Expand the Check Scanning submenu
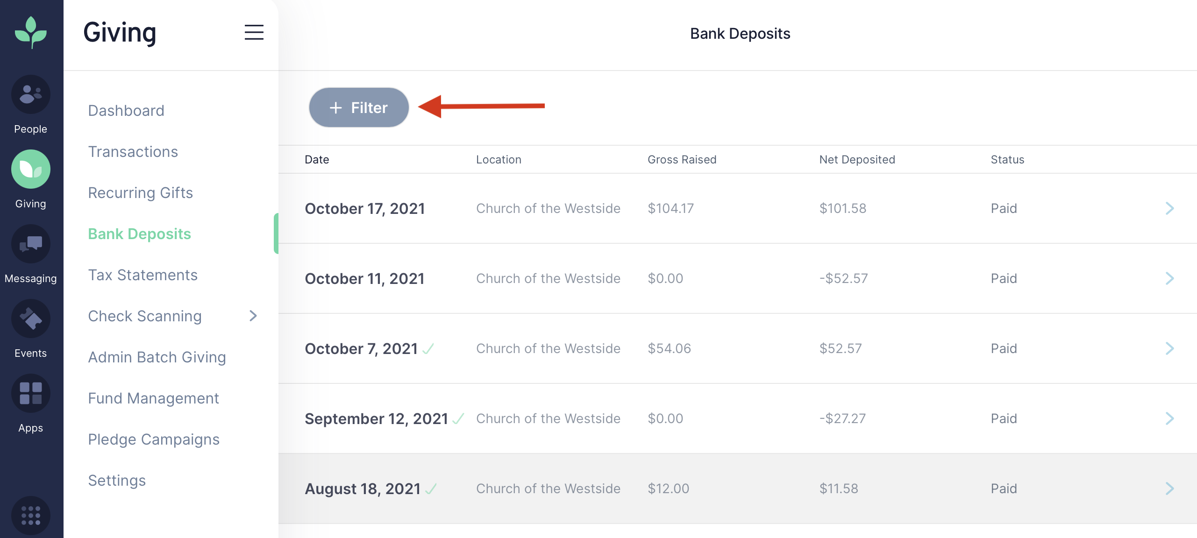 coord(253,316)
